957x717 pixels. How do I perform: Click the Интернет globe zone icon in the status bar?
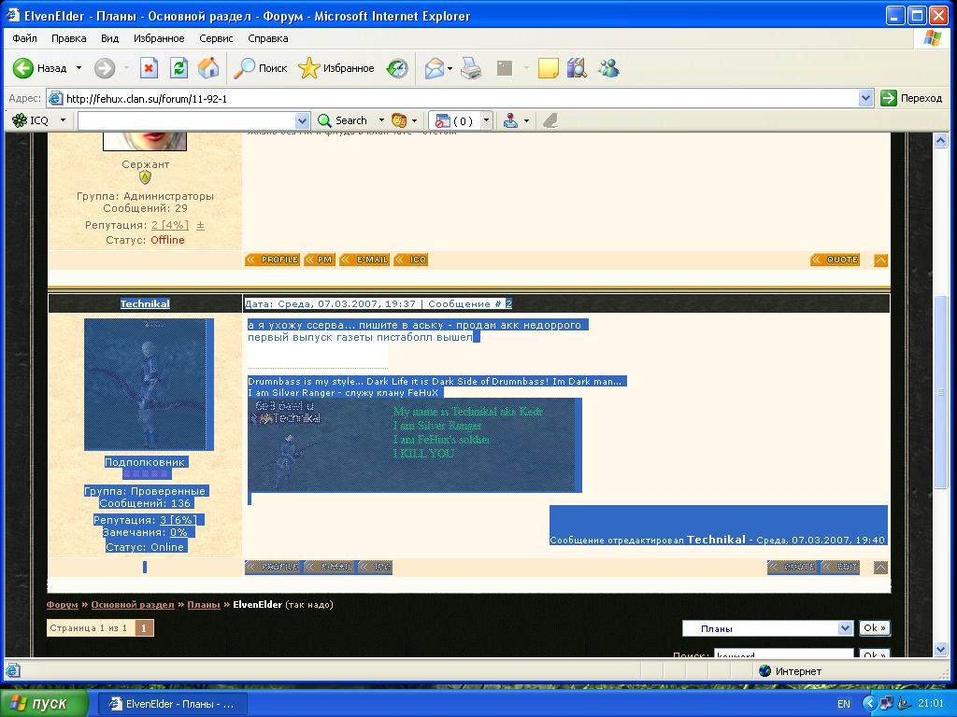pos(764,671)
